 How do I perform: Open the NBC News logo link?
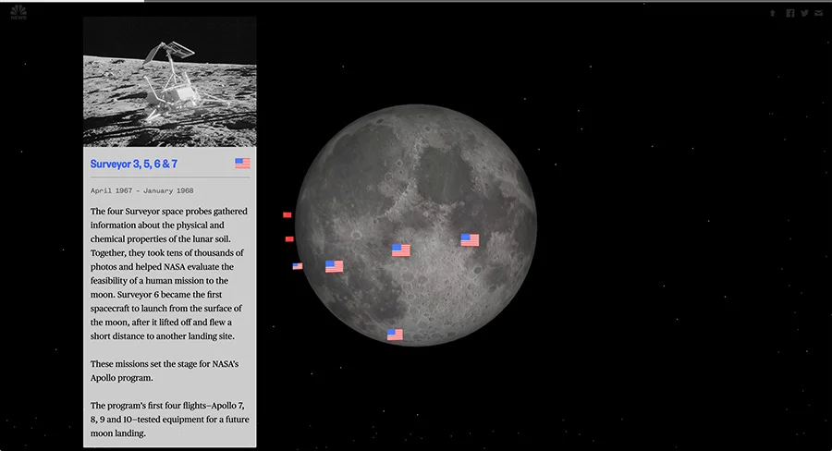[x=18, y=12]
